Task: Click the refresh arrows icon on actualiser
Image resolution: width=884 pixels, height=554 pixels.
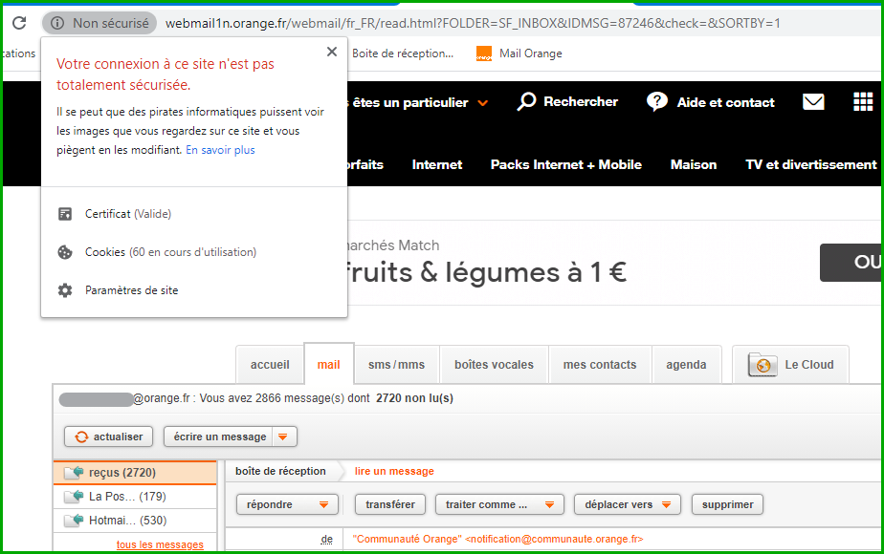Action: [81, 437]
